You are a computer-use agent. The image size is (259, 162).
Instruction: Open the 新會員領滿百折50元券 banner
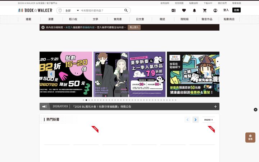click(193, 74)
